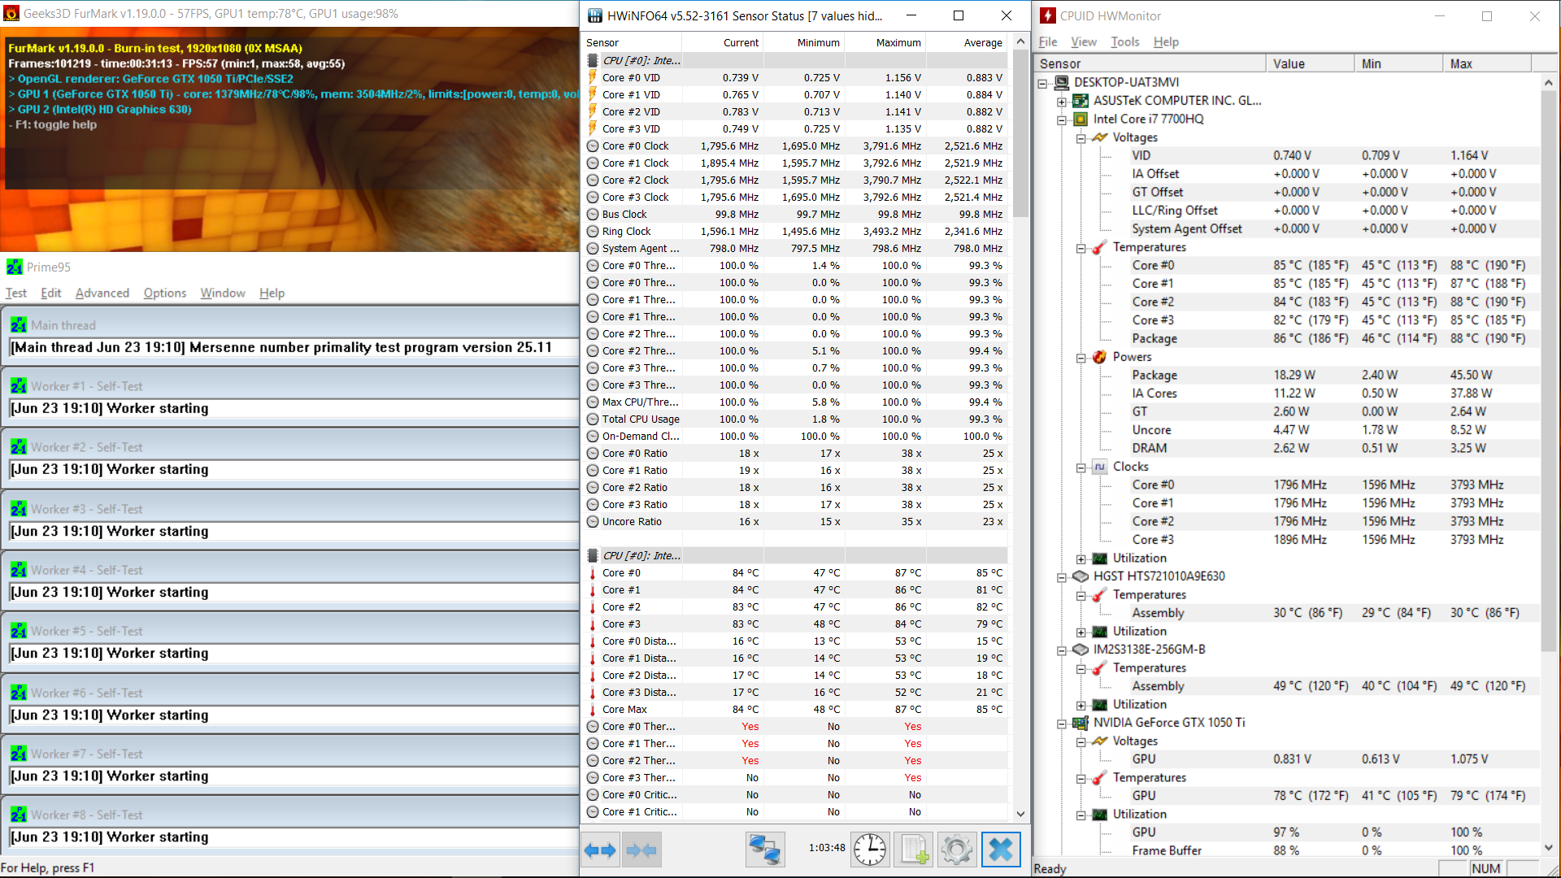Expand CPU Utilization tree node in HWMonitor
Image resolution: width=1561 pixels, height=878 pixels.
click(1081, 559)
